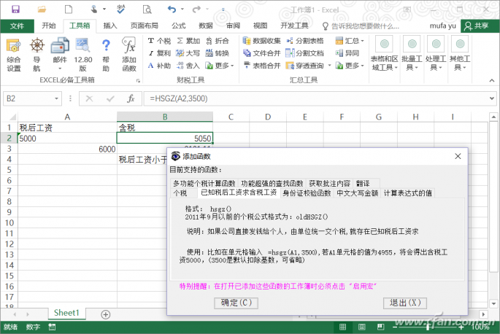Click the 补助 tool

pos(159,66)
